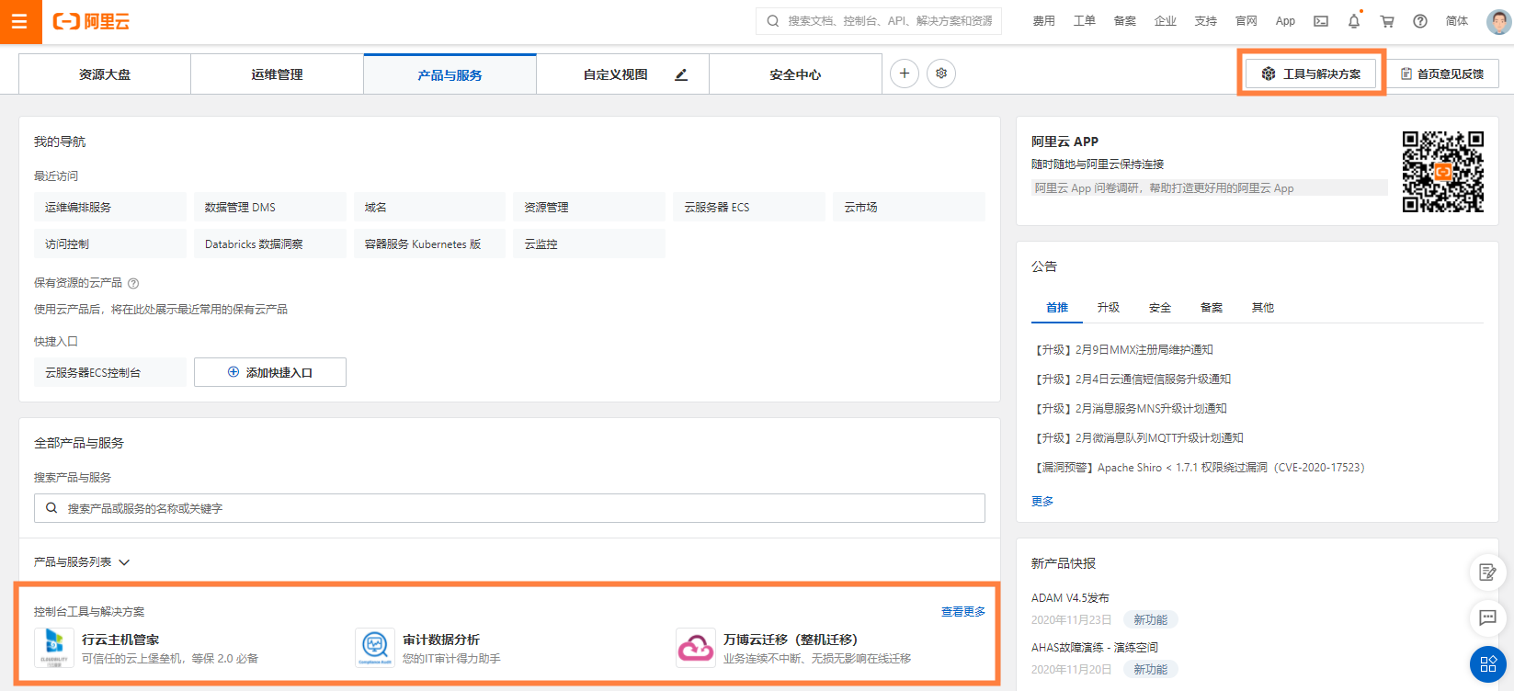Switch to the 资源大盘 tab

pos(105,74)
